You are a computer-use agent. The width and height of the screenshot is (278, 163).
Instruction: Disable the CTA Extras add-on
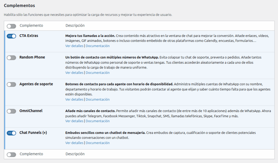point(11,36)
